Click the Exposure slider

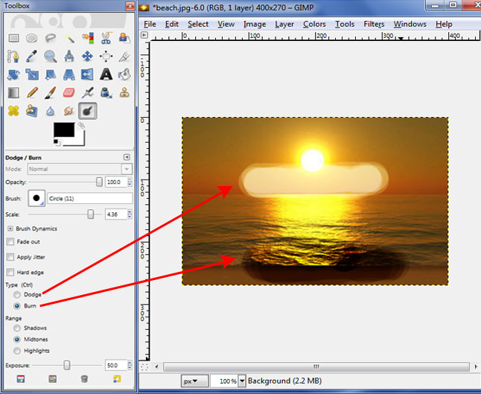(67, 365)
